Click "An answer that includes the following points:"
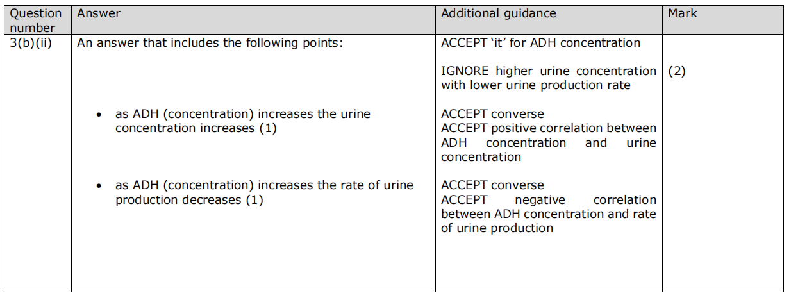The height and width of the screenshot is (302, 791). click(214, 43)
